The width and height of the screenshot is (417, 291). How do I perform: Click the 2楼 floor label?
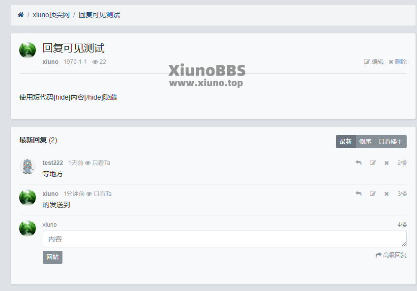[402, 163]
